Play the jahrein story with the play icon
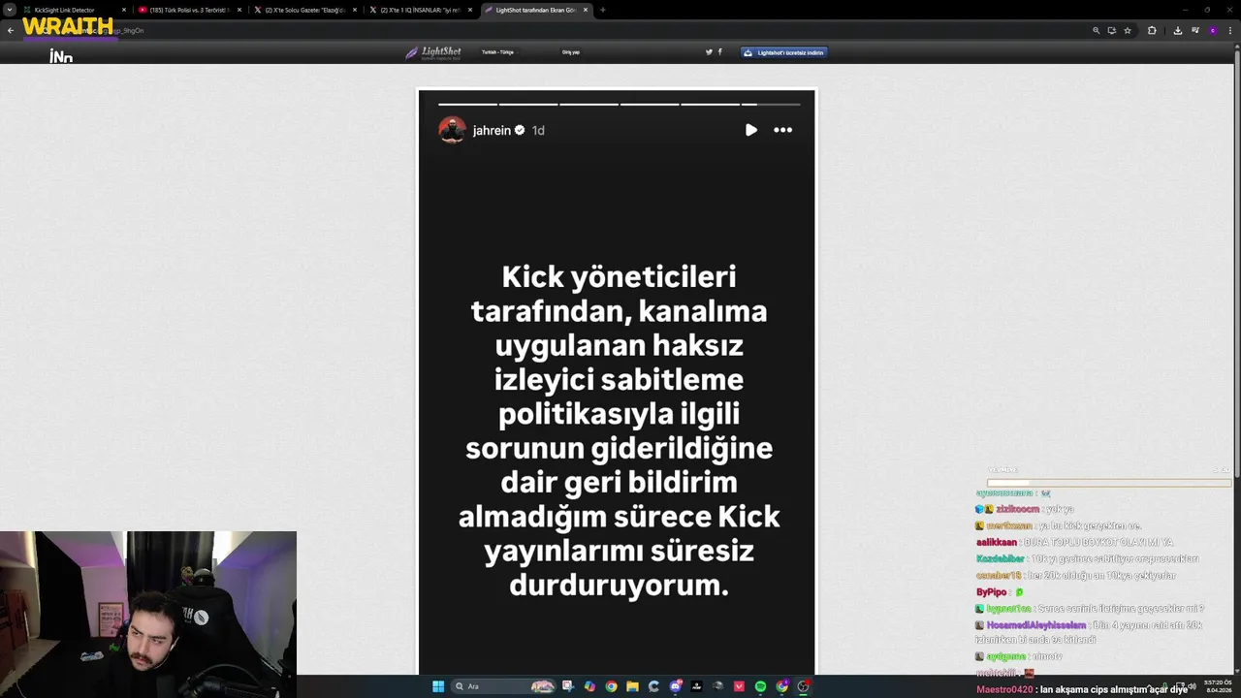The height and width of the screenshot is (698, 1241). [751, 130]
